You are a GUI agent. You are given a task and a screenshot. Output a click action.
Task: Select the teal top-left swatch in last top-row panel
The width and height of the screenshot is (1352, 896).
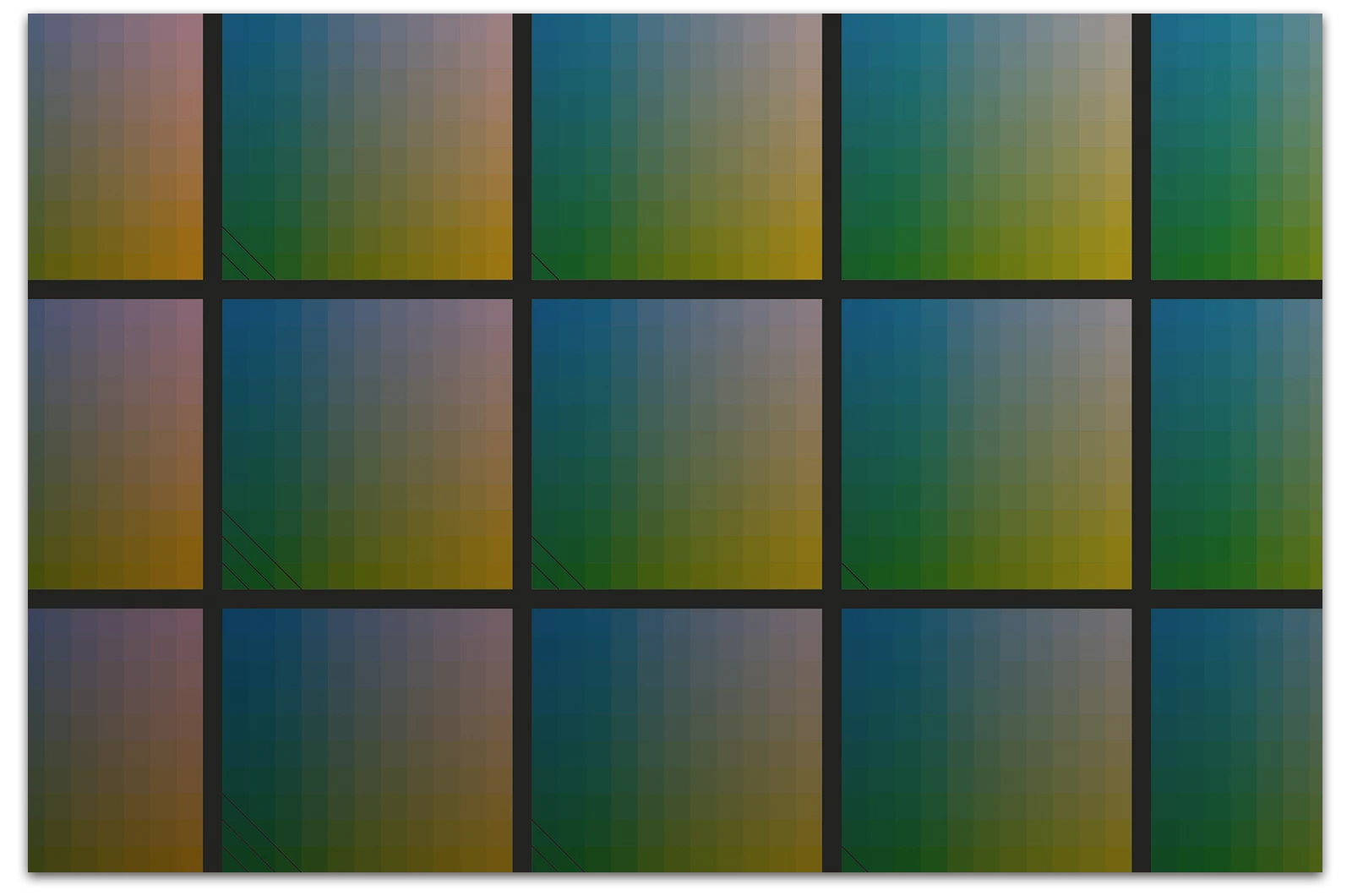tap(1164, 25)
